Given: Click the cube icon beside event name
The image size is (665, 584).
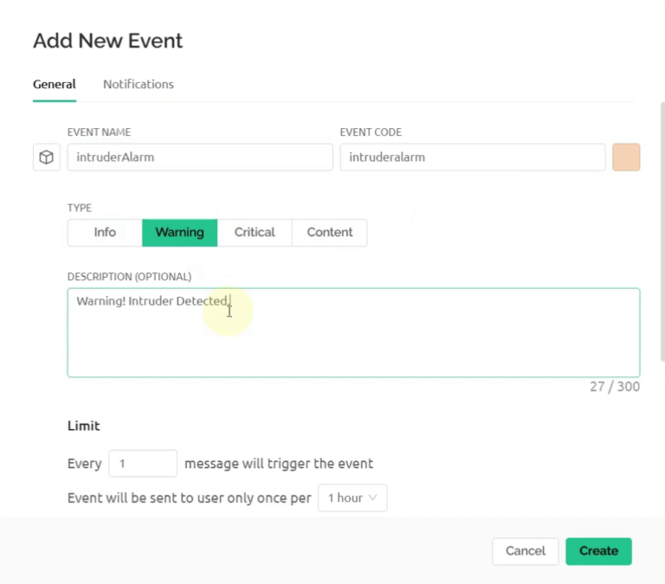Looking at the screenshot, I should [47, 157].
